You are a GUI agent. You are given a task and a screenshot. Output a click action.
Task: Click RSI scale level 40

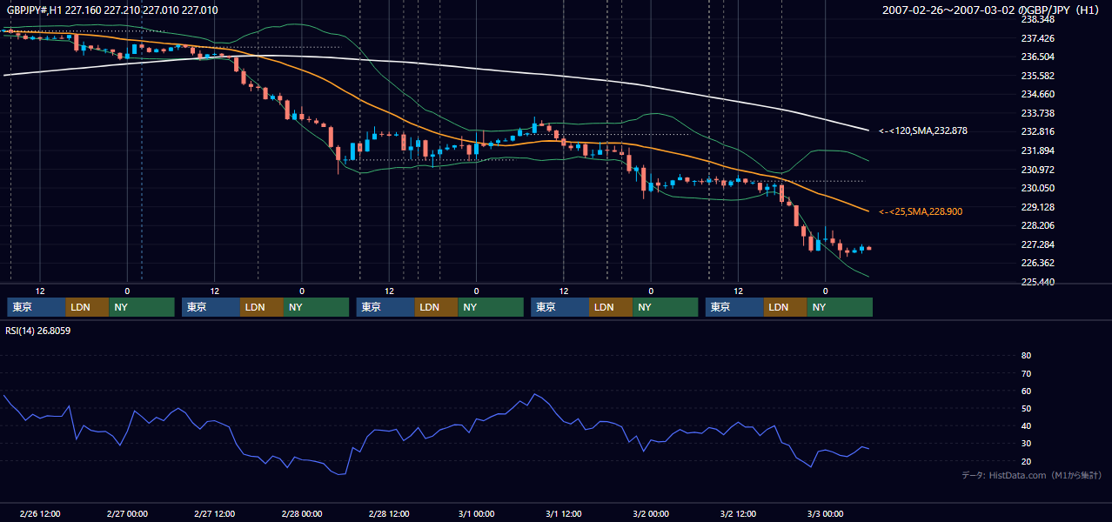[x=1026, y=425]
